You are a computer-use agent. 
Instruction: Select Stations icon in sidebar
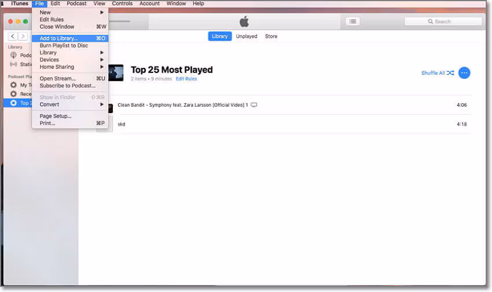click(x=13, y=64)
